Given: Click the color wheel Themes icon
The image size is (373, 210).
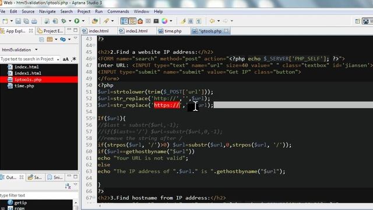Looking at the screenshot, I should pyautogui.click(x=164, y=21).
